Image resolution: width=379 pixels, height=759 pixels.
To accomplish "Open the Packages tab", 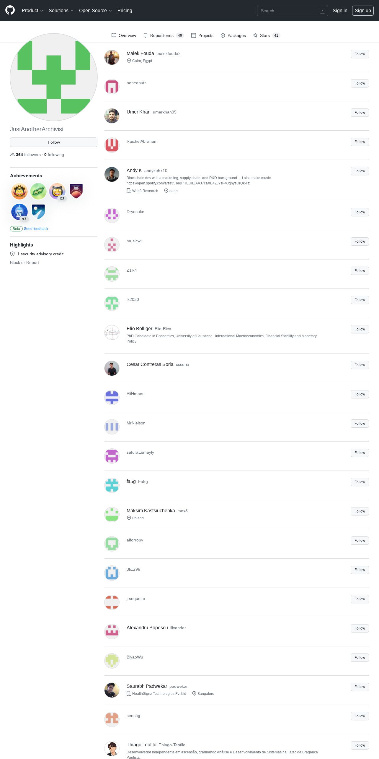I will point(233,35).
